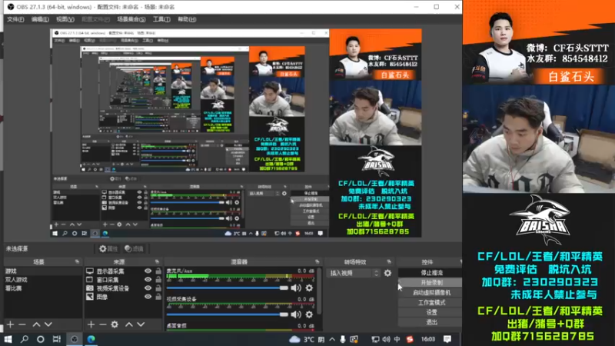
Task: Open the 场景集合(S) menu
Action: click(131, 18)
